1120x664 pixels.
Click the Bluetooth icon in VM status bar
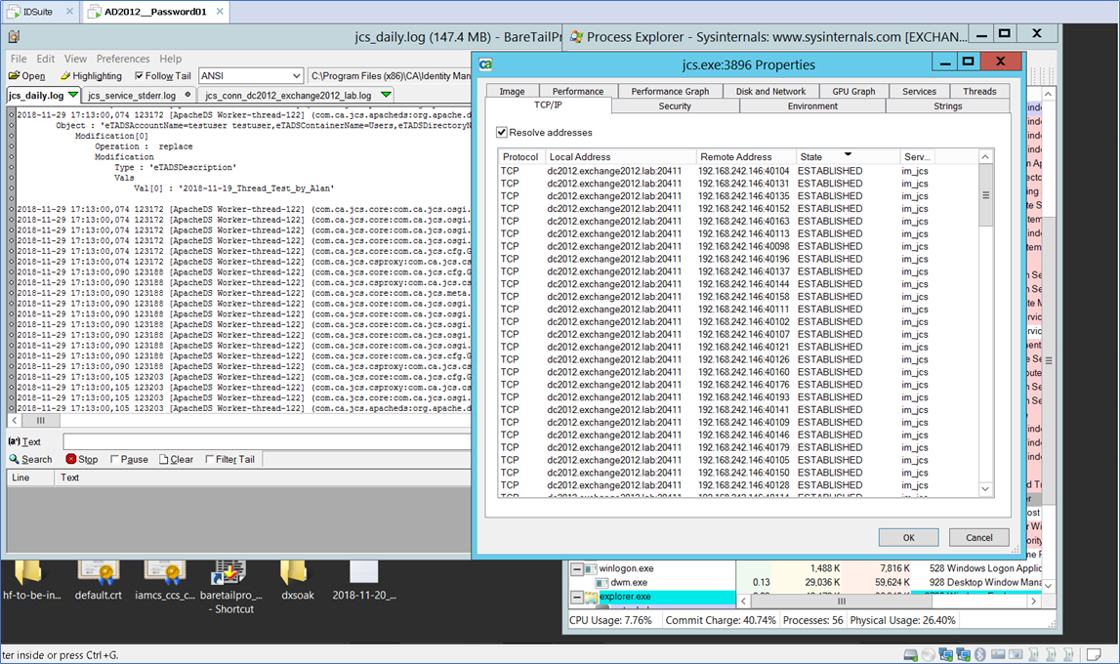tap(980, 654)
